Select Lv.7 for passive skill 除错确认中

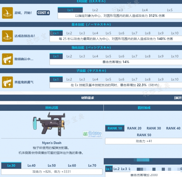(134, 56)
